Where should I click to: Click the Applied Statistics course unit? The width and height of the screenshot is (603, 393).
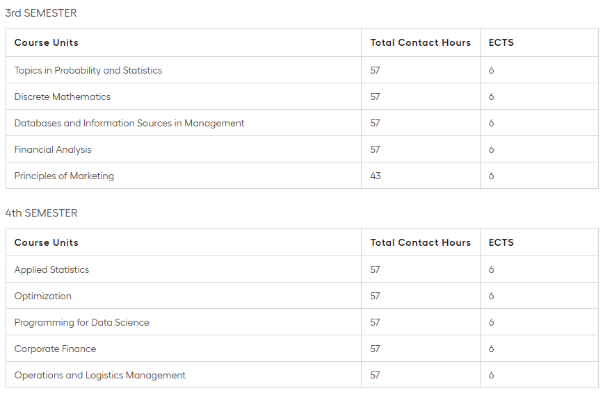51,269
